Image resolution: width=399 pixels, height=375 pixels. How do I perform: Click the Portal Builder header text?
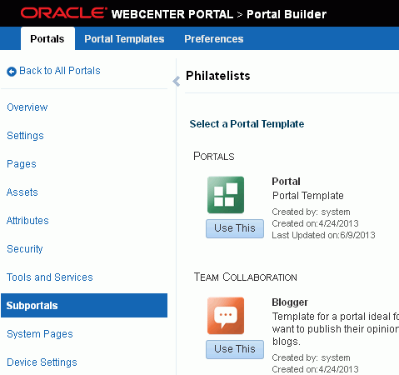pos(287,14)
